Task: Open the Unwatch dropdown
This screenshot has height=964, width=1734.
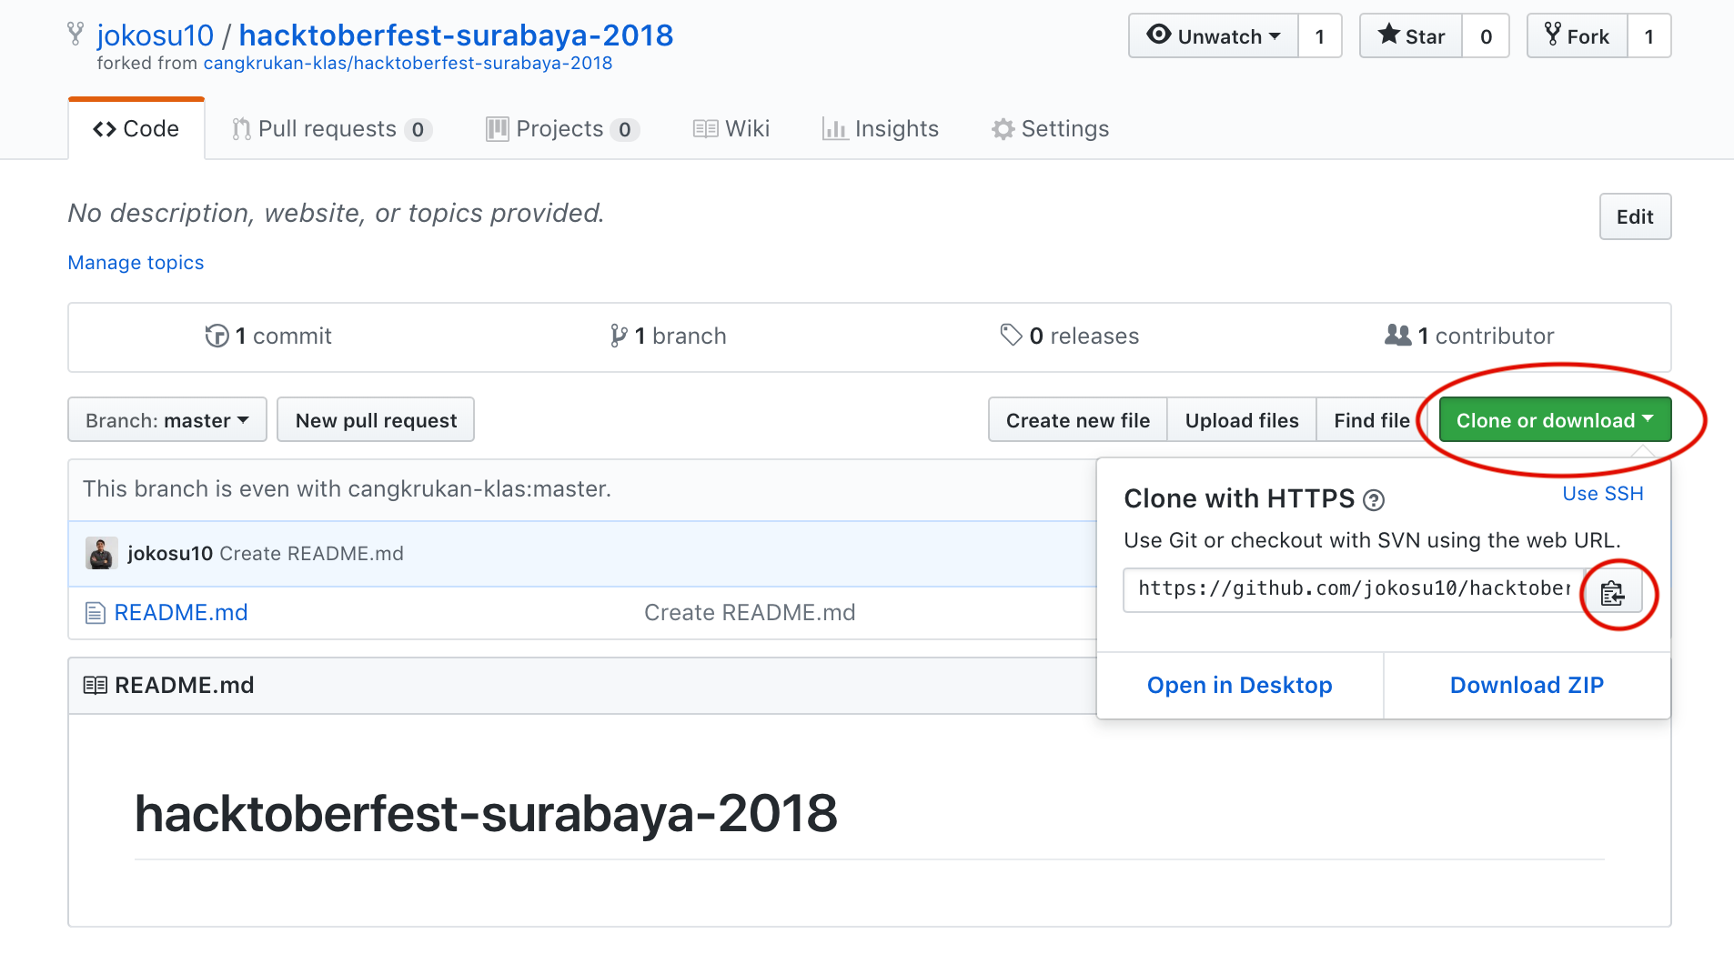Action: pyautogui.click(x=1214, y=36)
